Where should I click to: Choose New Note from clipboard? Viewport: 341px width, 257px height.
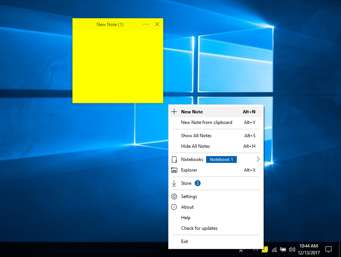pos(206,122)
